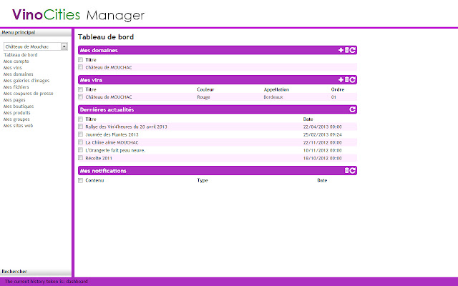Check the Récolte 2011 news row

(x=81, y=158)
